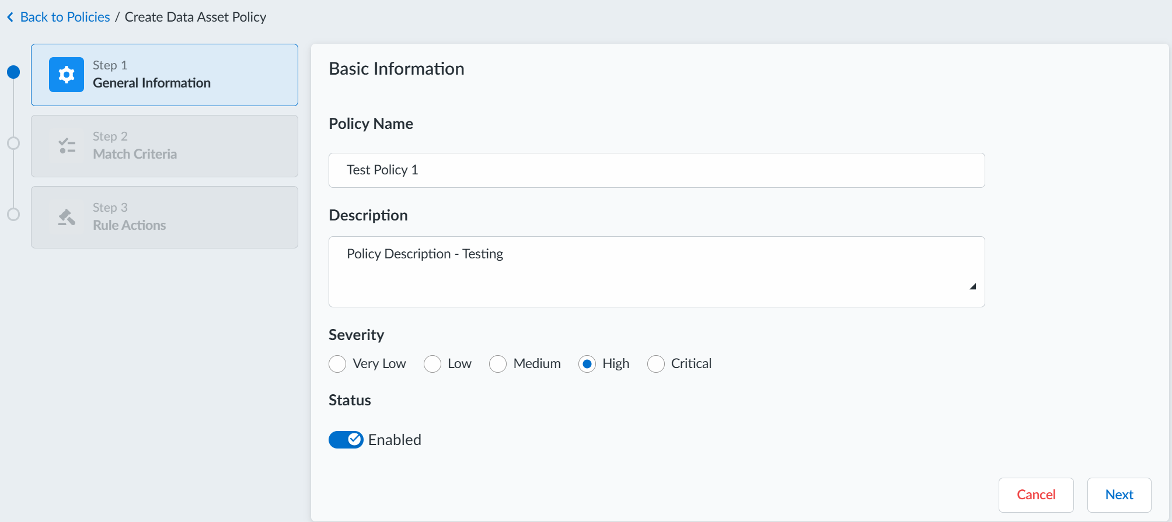Image resolution: width=1172 pixels, height=522 pixels.
Task: Click the gavel icon for Rule Actions
Action: tap(67, 217)
